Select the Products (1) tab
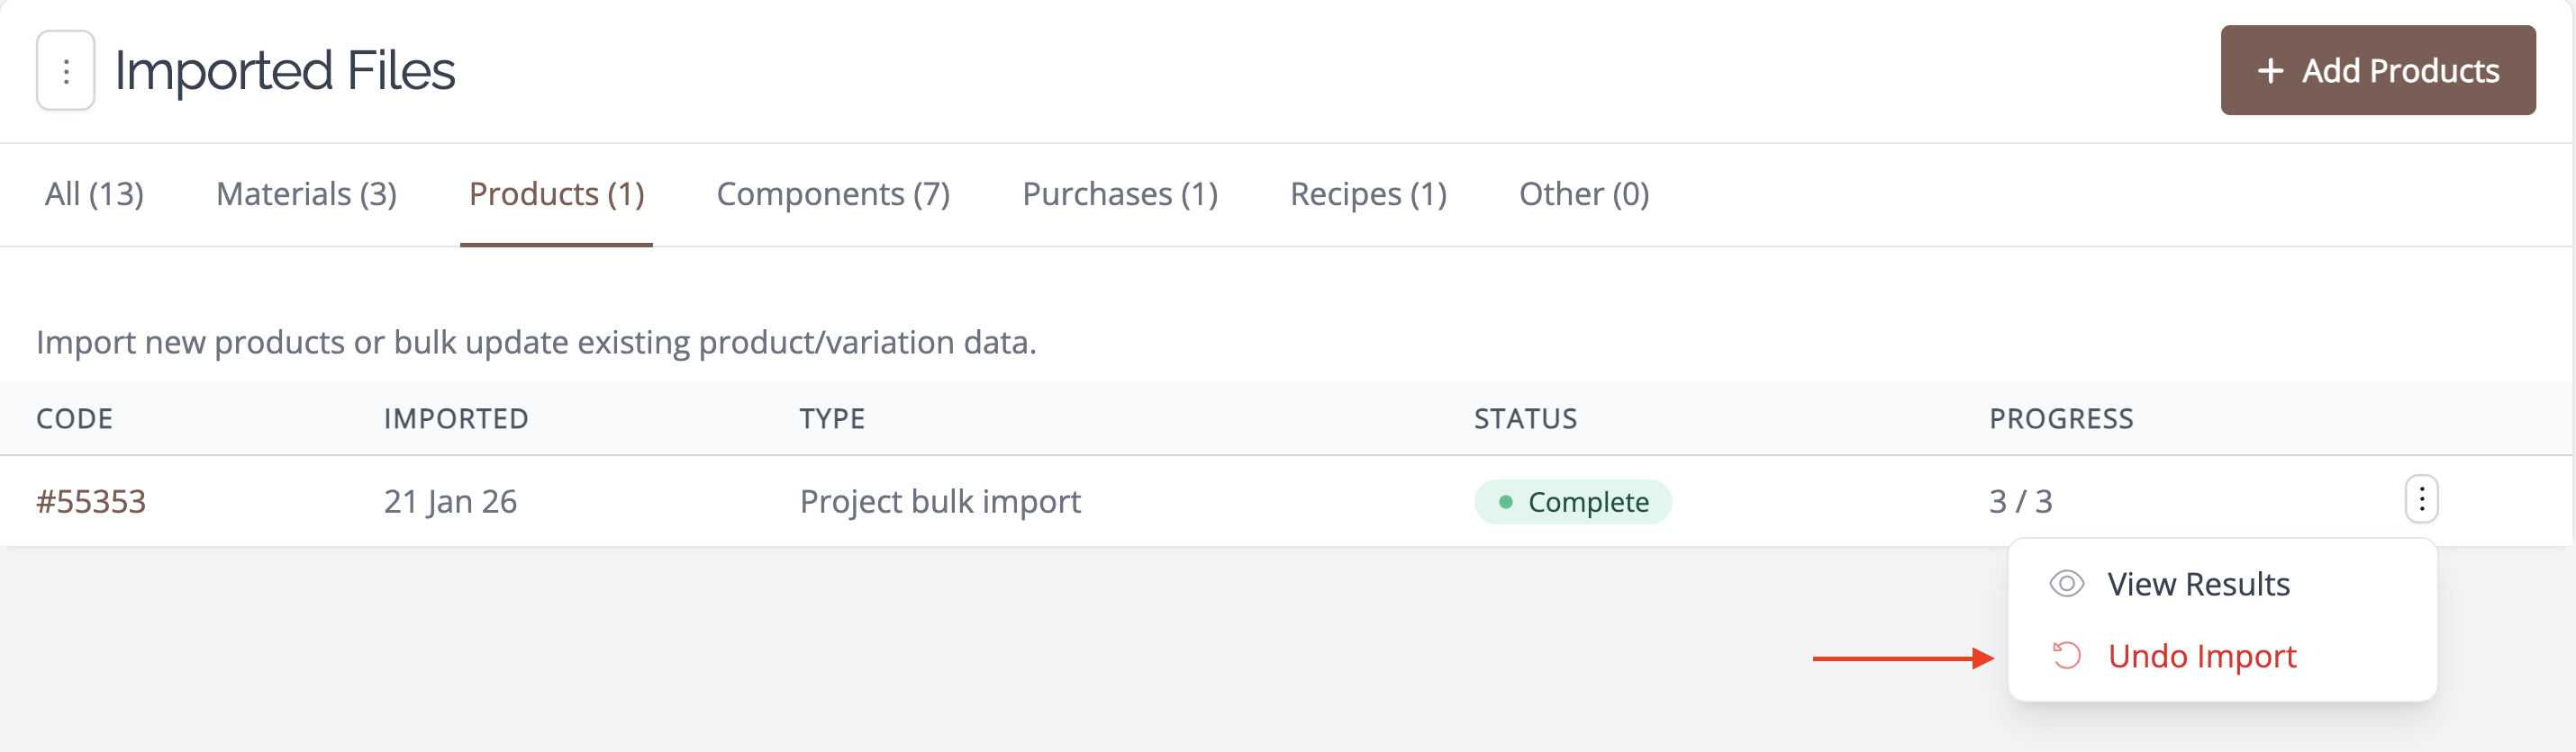2576x752 pixels. point(556,193)
